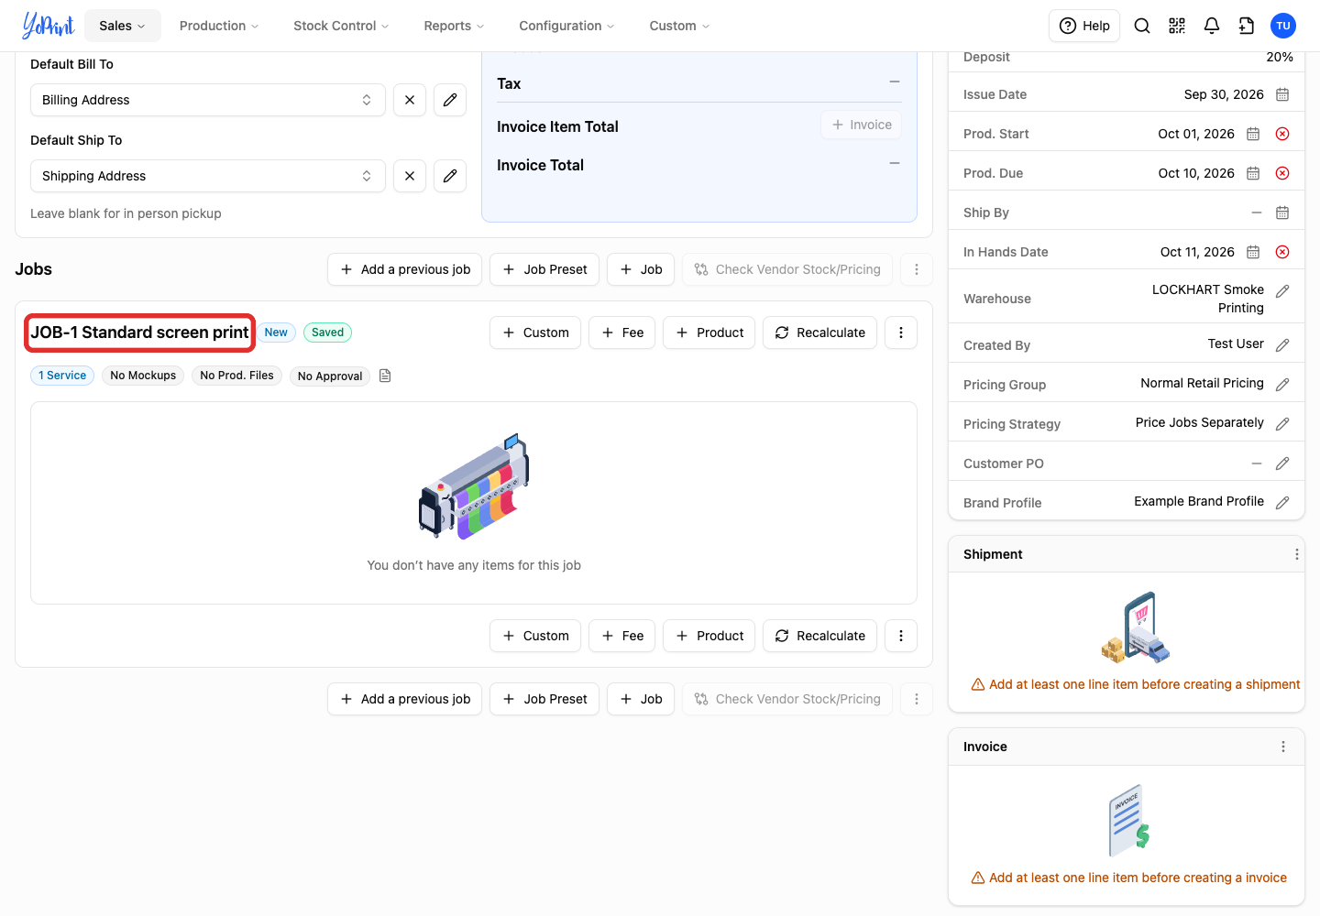The image size is (1320, 916).
Task: Edit the Warehouse field
Action: (x=1282, y=291)
